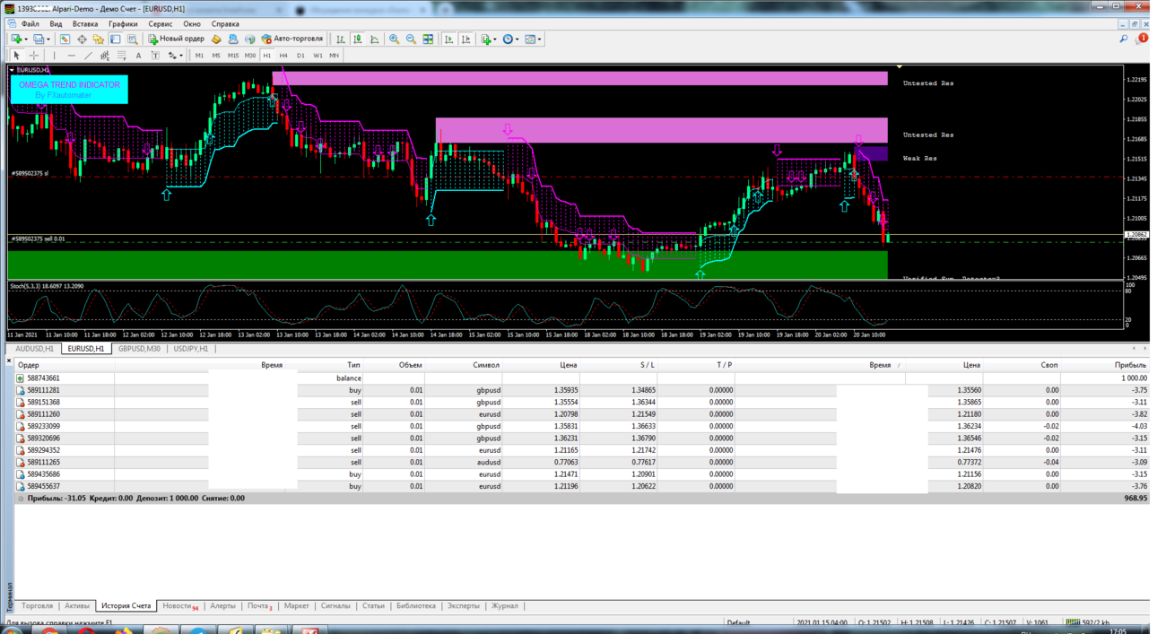Sort history by Ордер column header
This screenshot has height=634, width=1157.
tap(29, 365)
